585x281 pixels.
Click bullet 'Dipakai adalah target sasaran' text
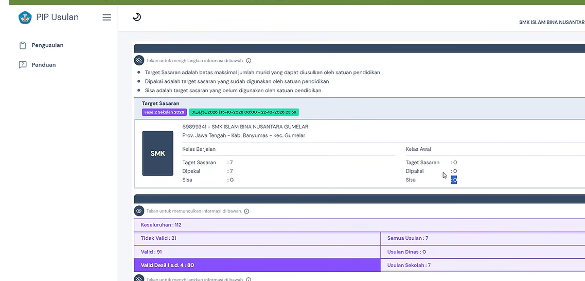coord(237,81)
